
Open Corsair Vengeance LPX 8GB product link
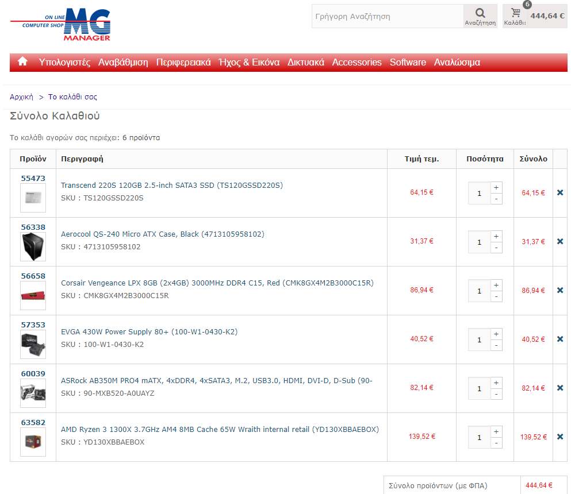click(x=217, y=283)
